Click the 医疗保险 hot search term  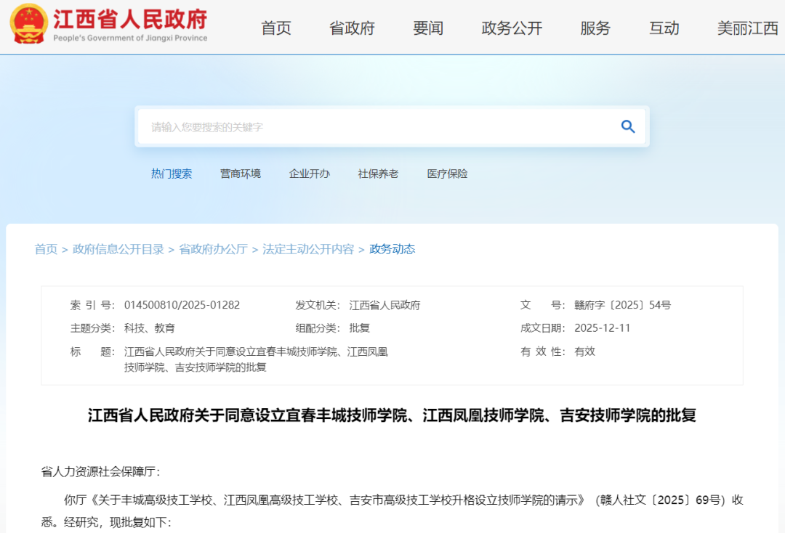446,174
